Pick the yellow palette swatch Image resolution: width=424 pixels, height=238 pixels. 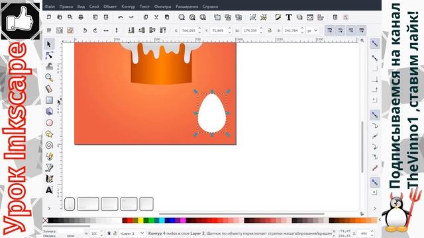tap(140, 220)
